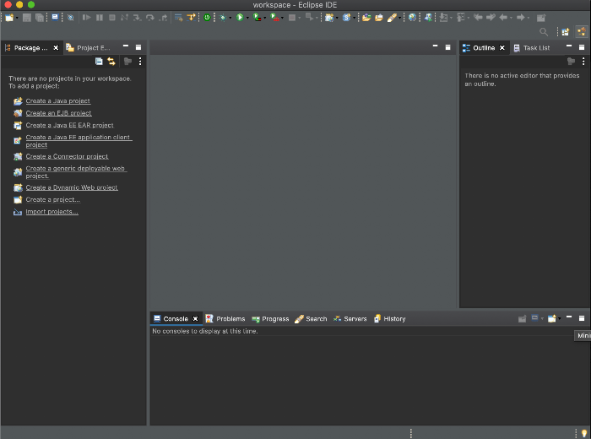591x439 pixels.
Task: Click the Step Return icon
Action: pos(163,18)
